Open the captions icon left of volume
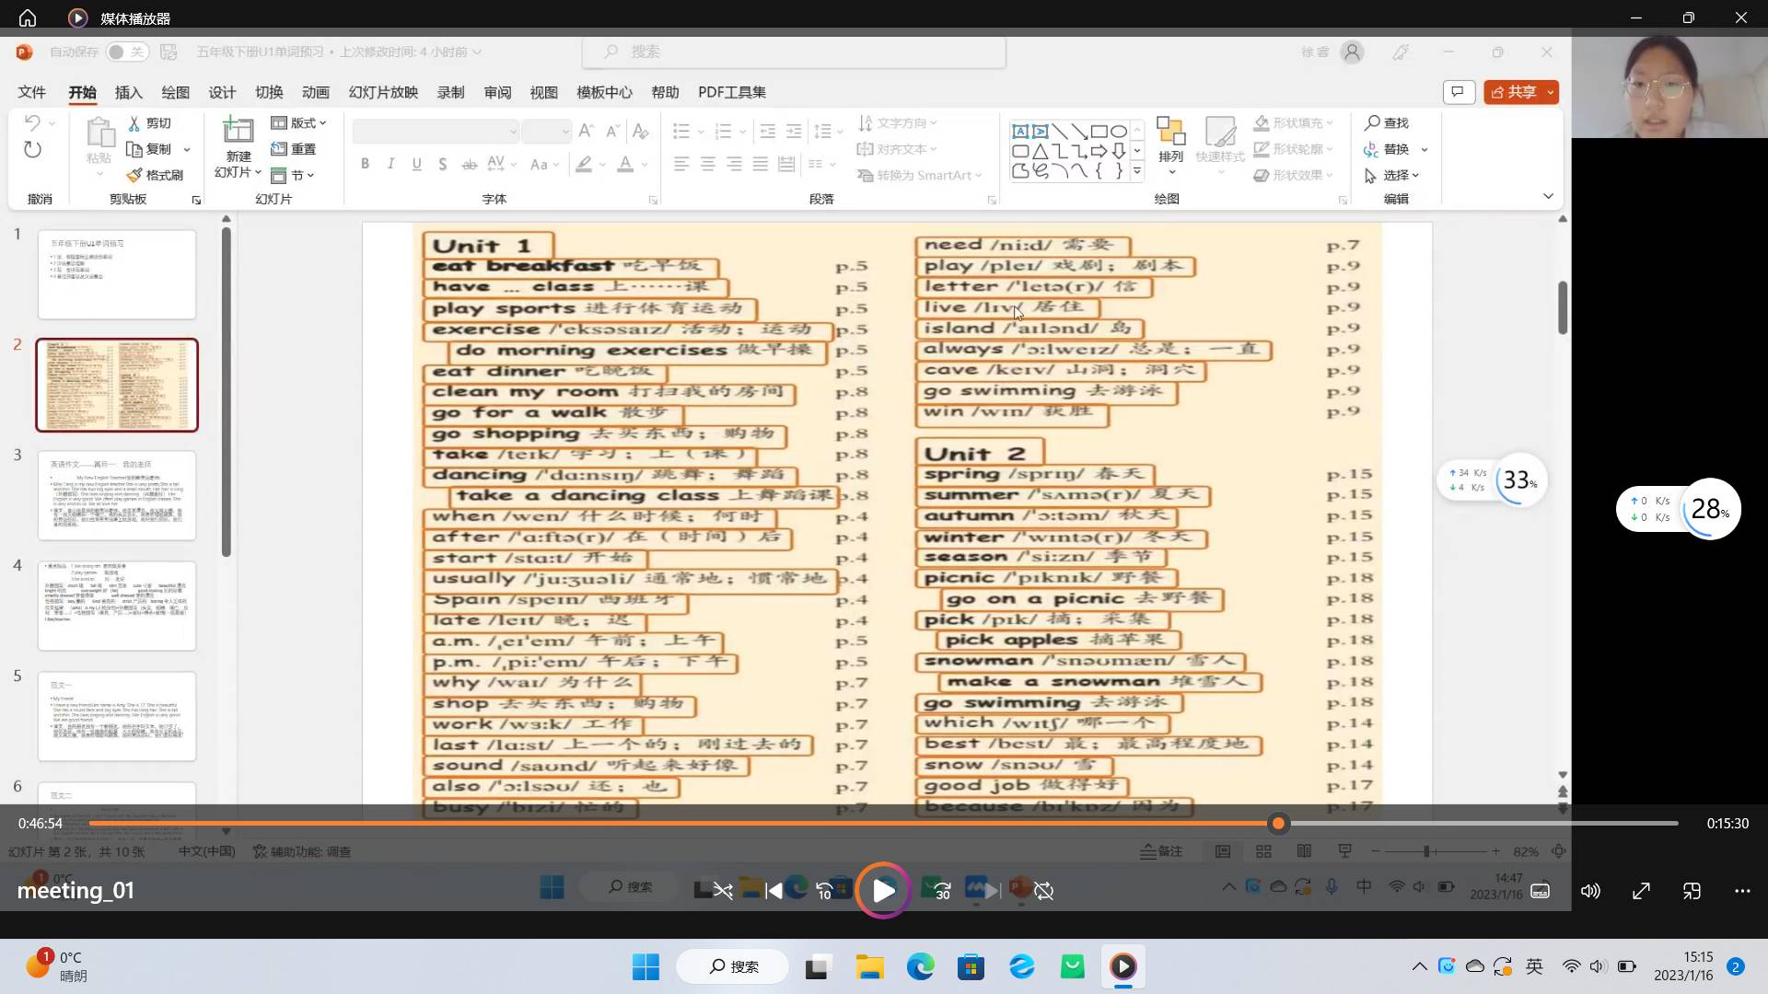The width and height of the screenshot is (1768, 994). pos(1540,890)
